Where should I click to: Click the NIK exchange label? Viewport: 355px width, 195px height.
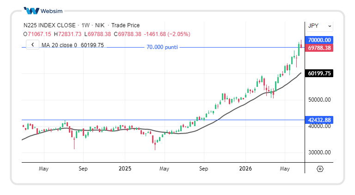click(x=100, y=25)
